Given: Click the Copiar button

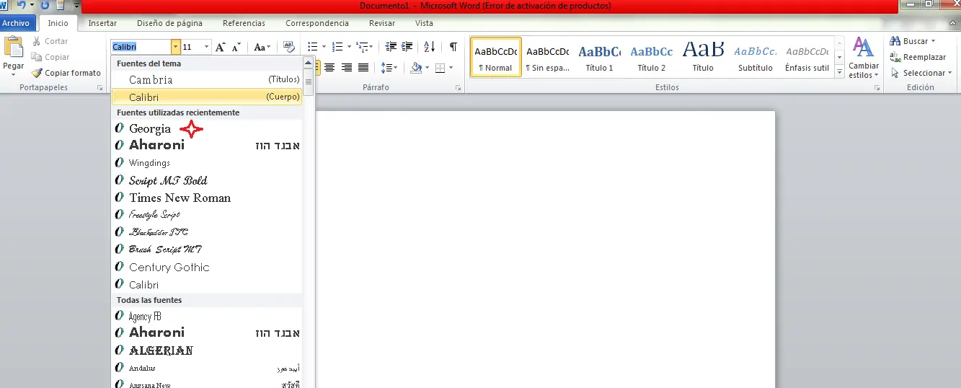Looking at the screenshot, I should (50, 57).
